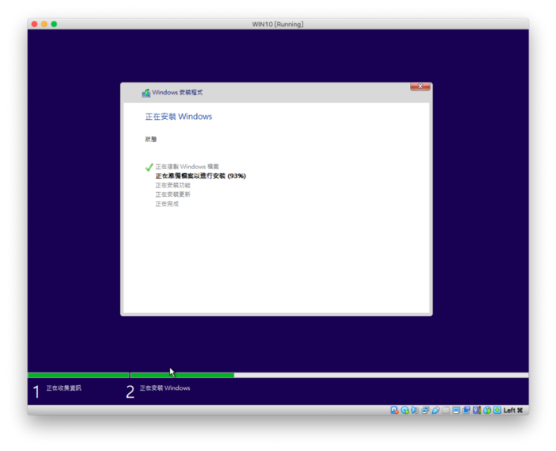Click the CPU load indicator

[477, 410]
